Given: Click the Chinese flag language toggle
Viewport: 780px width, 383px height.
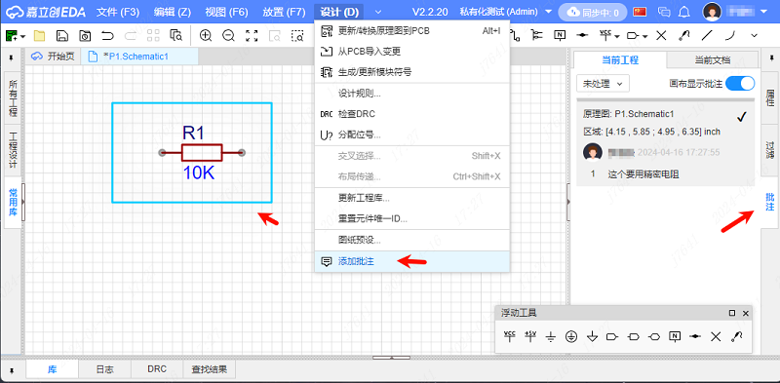Looking at the screenshot, I should tap(640, 12).
